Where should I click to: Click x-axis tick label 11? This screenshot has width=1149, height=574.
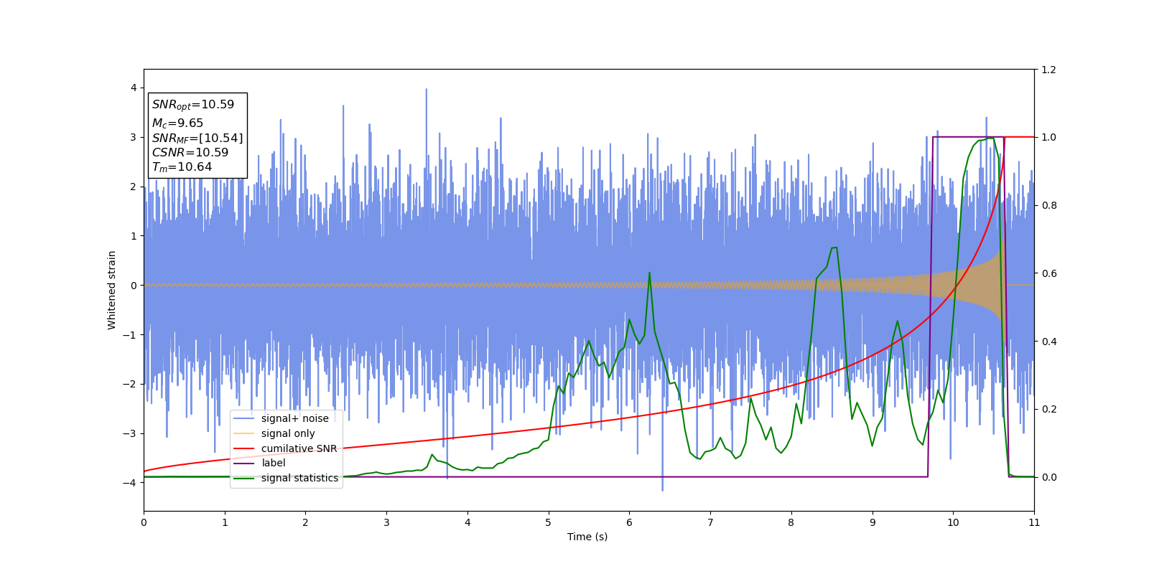pyautogui.click(x=1034, y=522)
